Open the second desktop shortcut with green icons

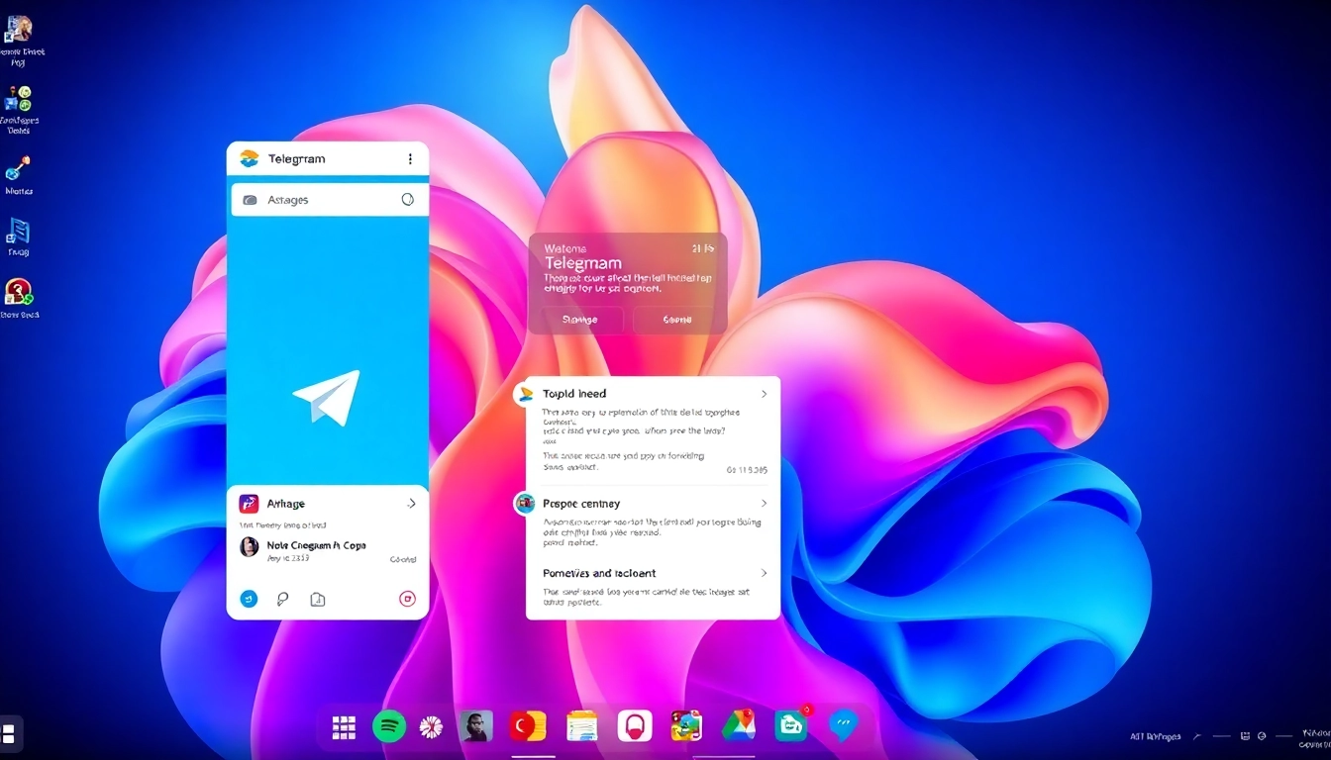coord(18,99)
